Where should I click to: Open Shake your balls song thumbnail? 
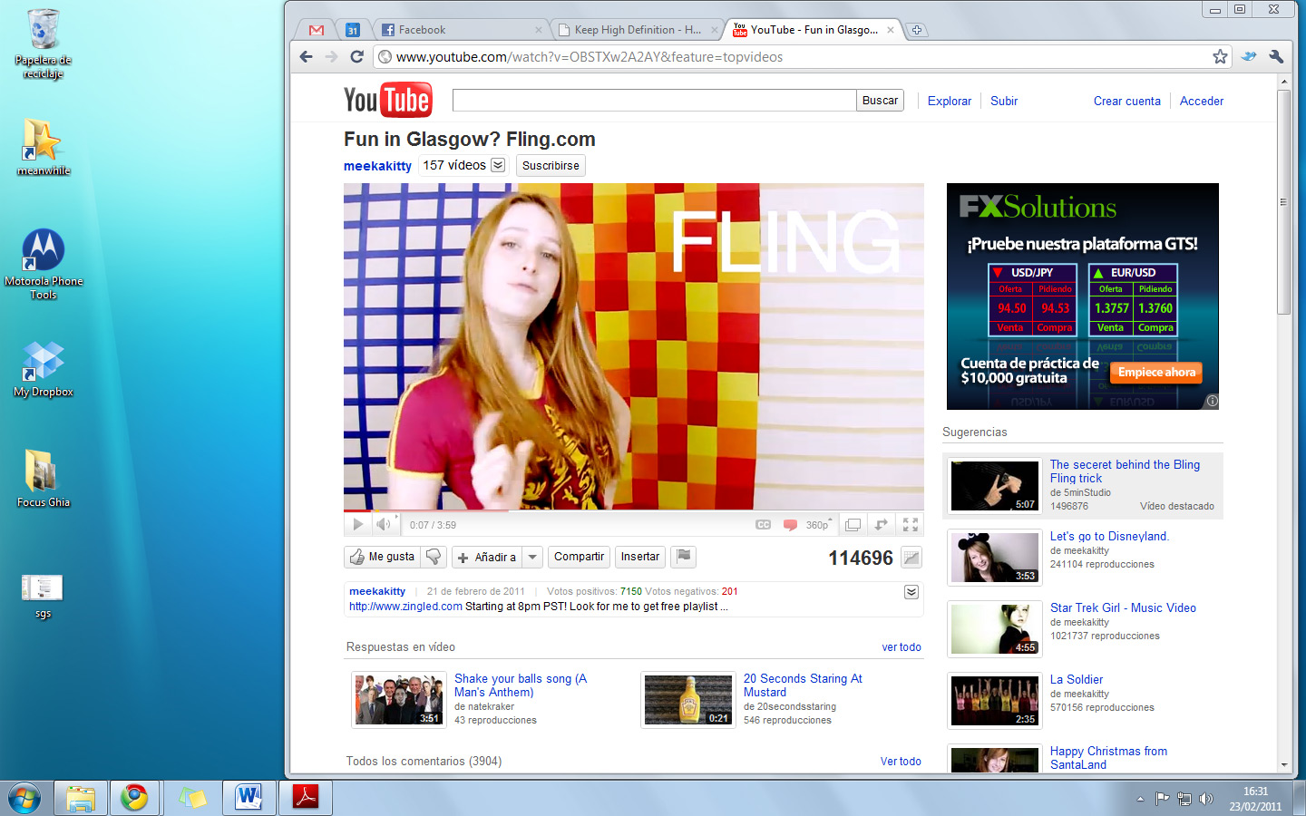coord(399,700)
